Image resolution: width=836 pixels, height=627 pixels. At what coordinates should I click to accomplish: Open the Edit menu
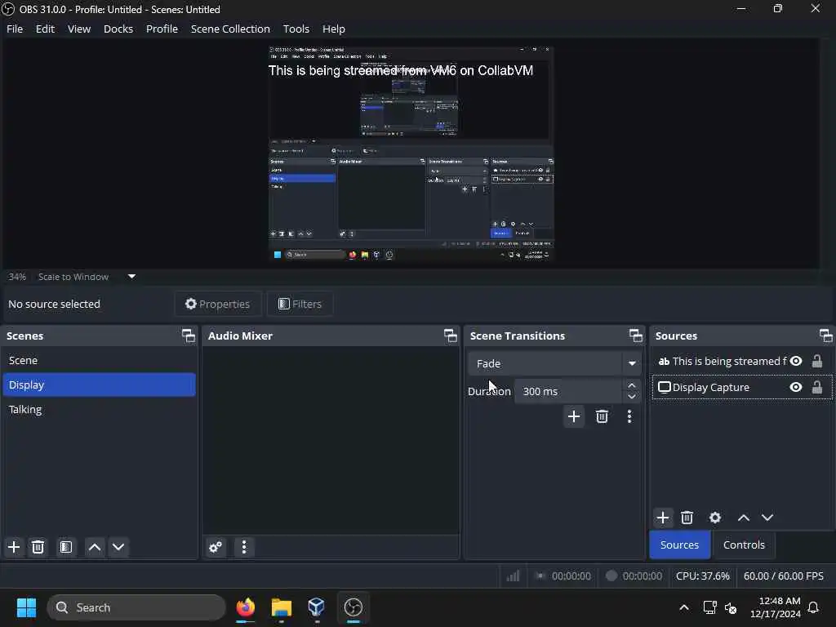click(x=46, y=29)
